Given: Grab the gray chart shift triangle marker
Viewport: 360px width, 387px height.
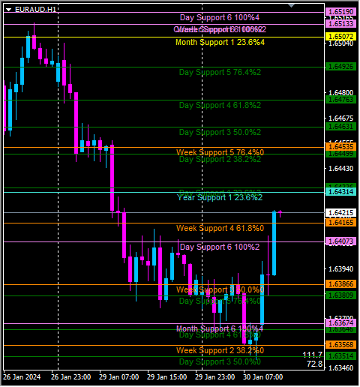Looking at the screenshot, I should [291, 5].
